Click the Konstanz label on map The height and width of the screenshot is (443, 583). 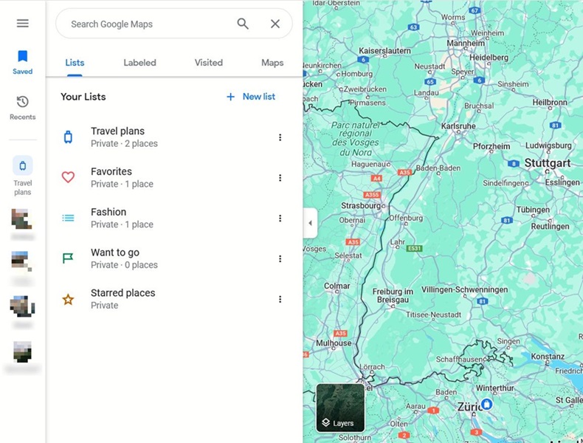coord(548,357)
